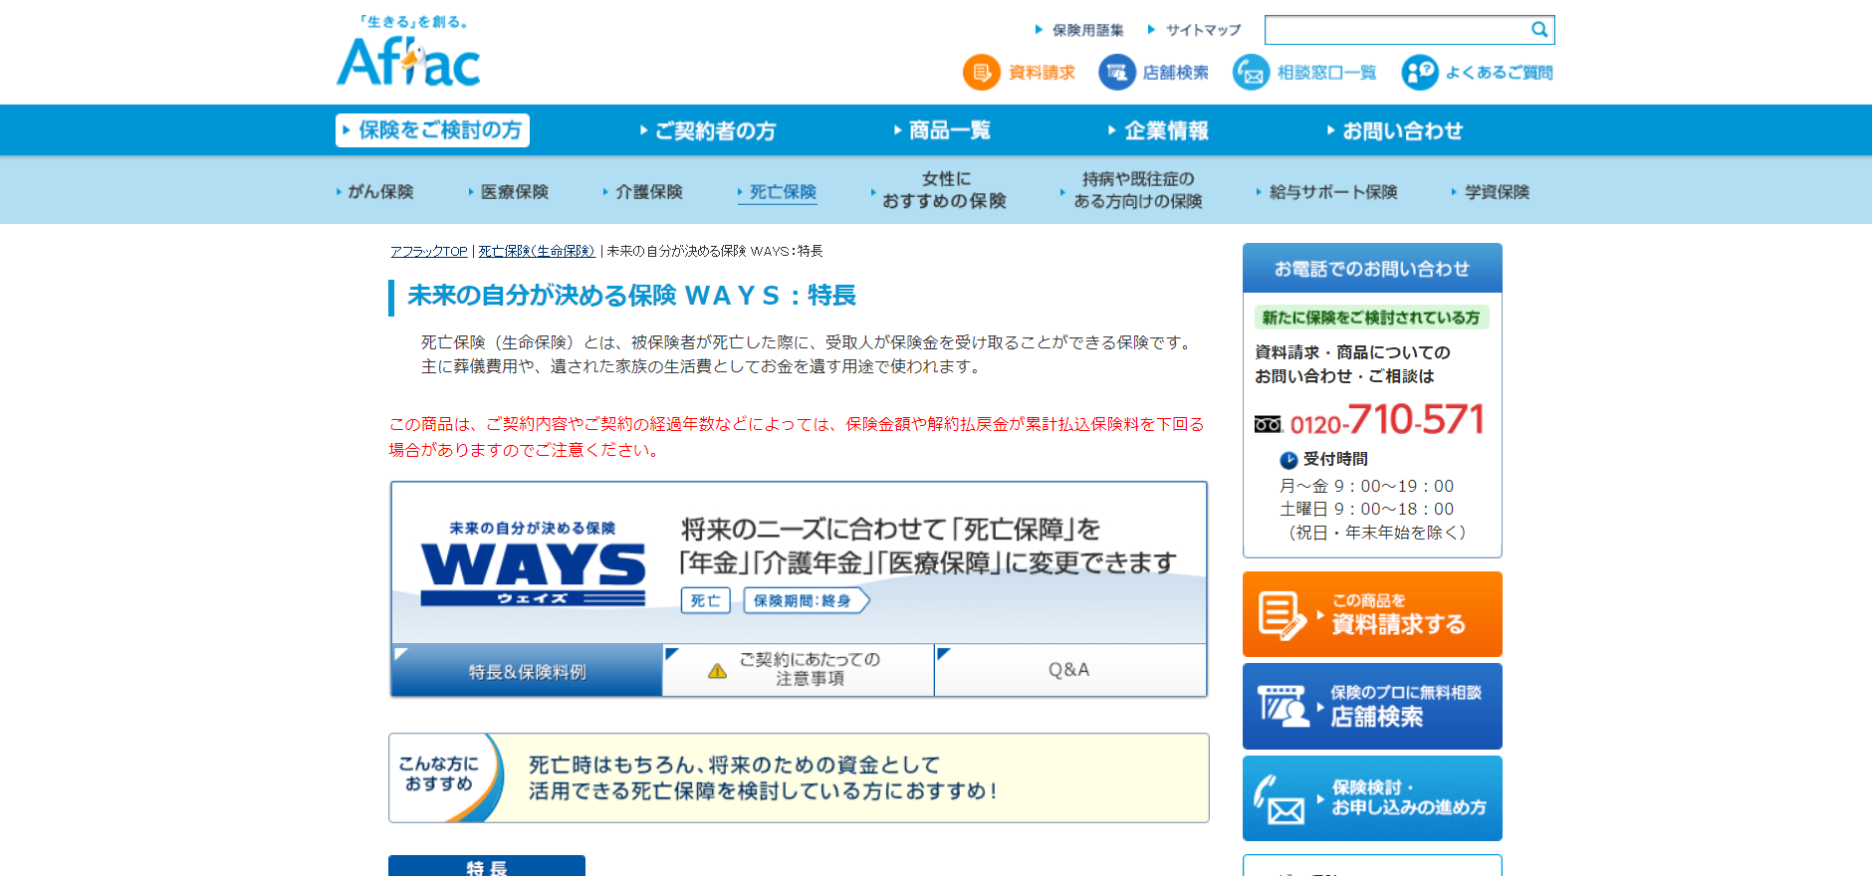Click the 店舗検索 shop icon in header
This screenshot has width=1872, height=876.
(1116, 73)
